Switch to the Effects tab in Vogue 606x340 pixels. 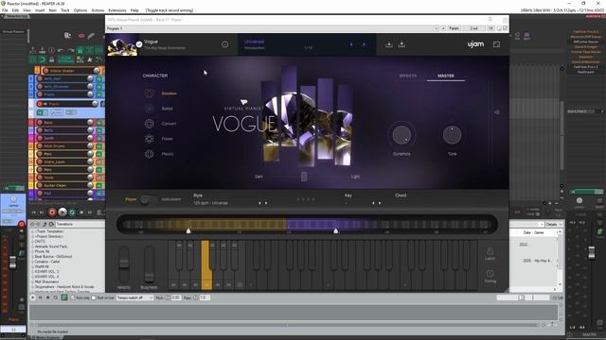pyautogui.click(x=408, y=76)
